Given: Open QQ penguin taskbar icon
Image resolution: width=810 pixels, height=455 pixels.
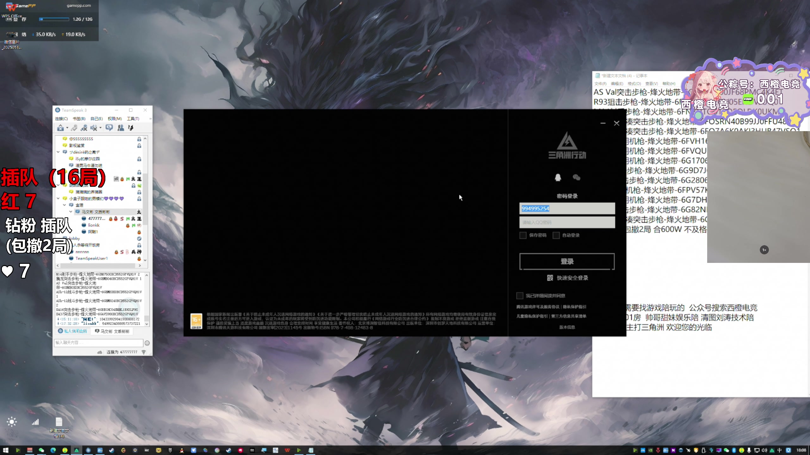Looking at the screenshot, I should [x=182, y=450].
